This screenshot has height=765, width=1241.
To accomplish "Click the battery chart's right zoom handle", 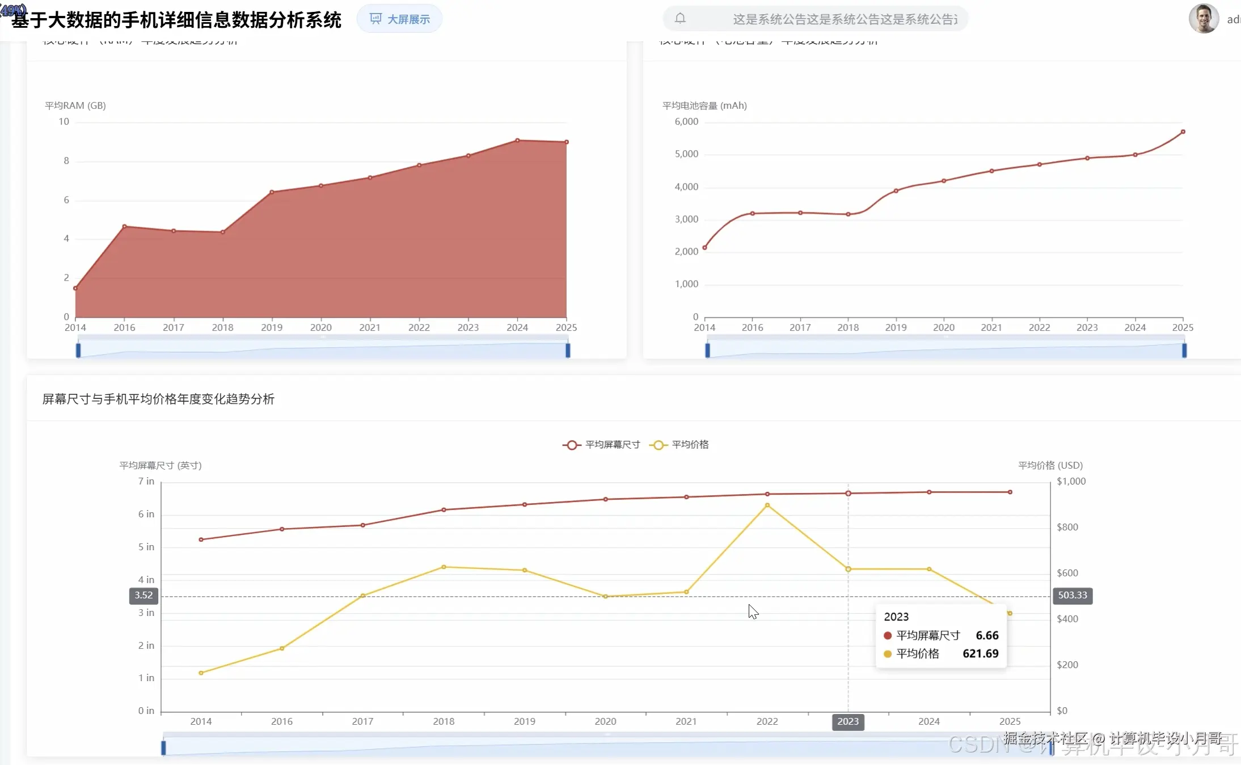I will (1184, 350).
